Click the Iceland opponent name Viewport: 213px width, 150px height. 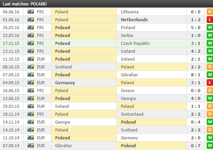tap(128, 51)
